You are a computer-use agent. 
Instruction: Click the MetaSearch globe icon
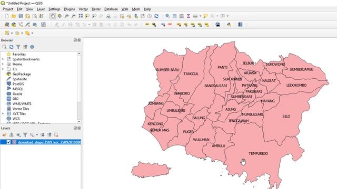coord(217,25)
